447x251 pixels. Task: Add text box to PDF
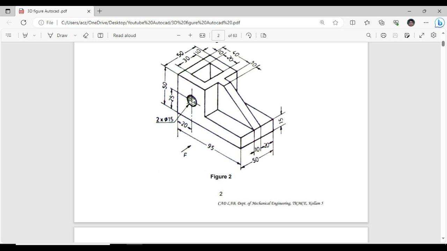(100, 35)
